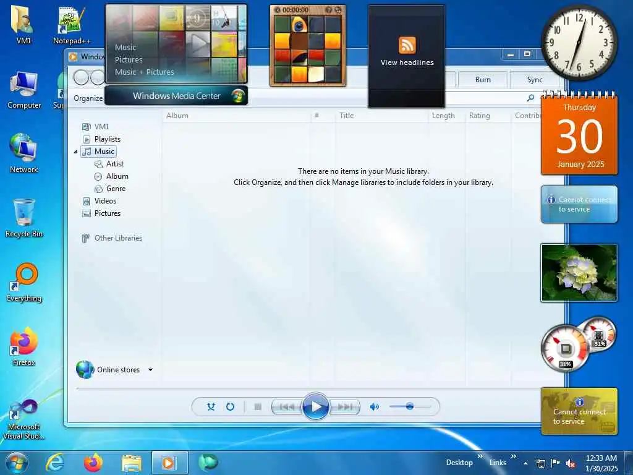
Task: Choose Music in Media Center gadget
Action: [125, 47]
